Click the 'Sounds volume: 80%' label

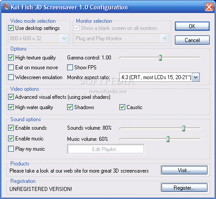(x=89, y=128)
